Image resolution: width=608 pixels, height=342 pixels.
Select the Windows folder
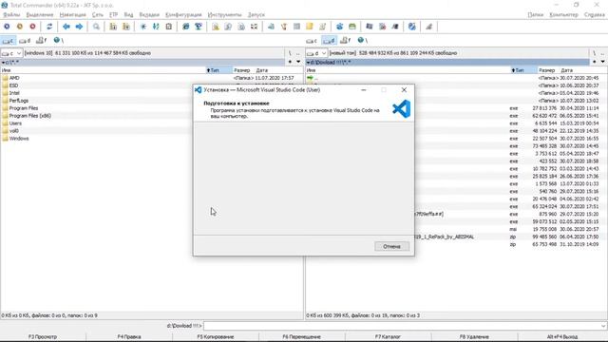pos(19,139)
